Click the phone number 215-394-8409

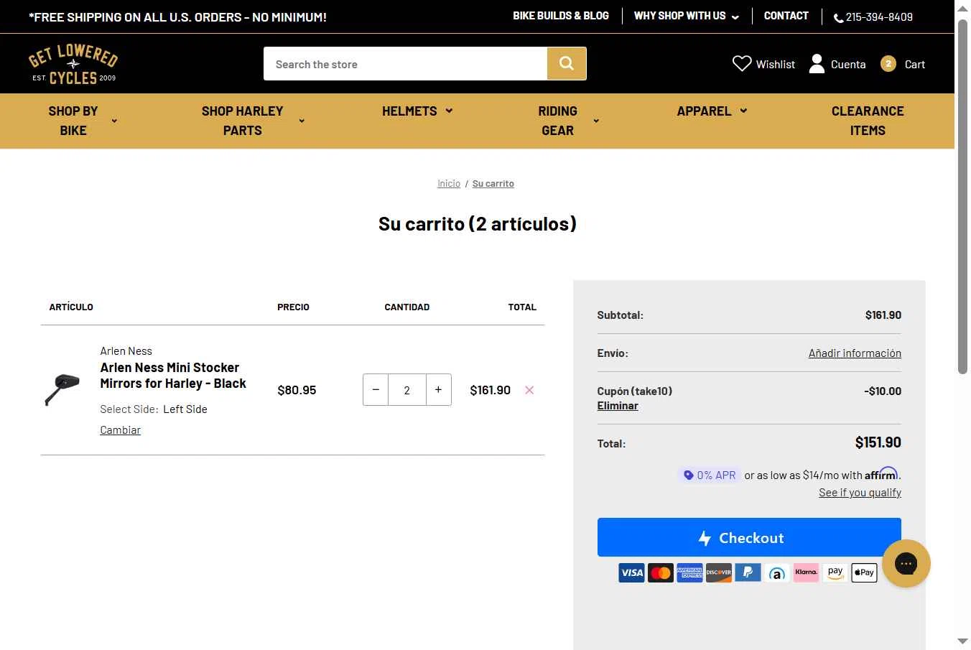[x=879, y=17]
